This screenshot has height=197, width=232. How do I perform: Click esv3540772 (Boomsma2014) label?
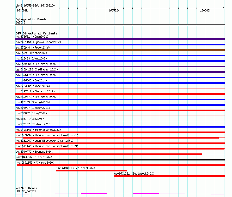(x=34, y=152)
